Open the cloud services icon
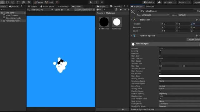 159,2
